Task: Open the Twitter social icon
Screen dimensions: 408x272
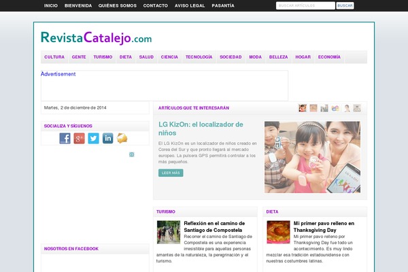Action: coord(93,138)
